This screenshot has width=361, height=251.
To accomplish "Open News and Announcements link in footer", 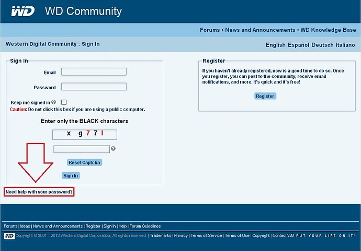I will coord(58,226).
